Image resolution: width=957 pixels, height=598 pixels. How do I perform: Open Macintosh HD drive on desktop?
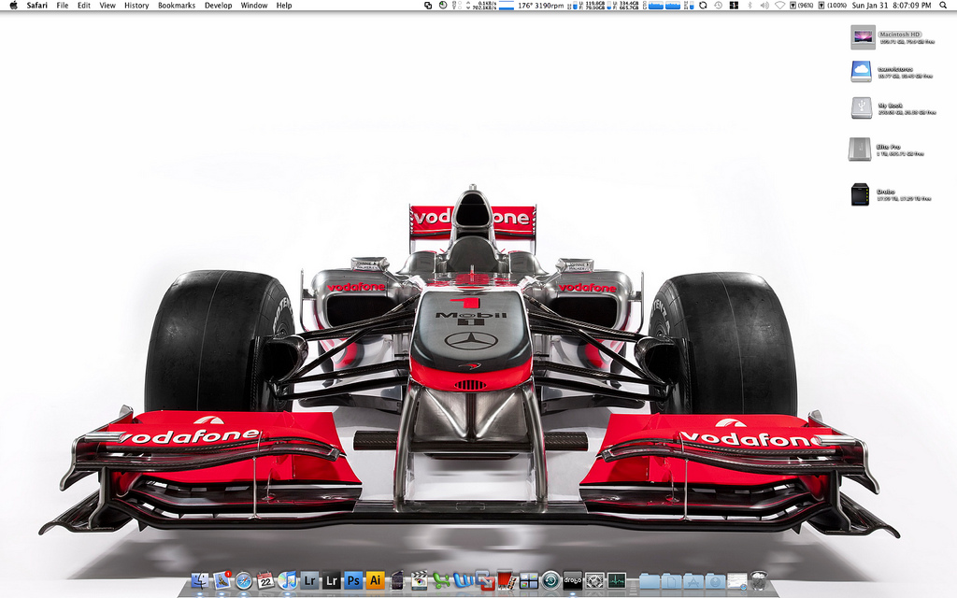pos(863,37)
